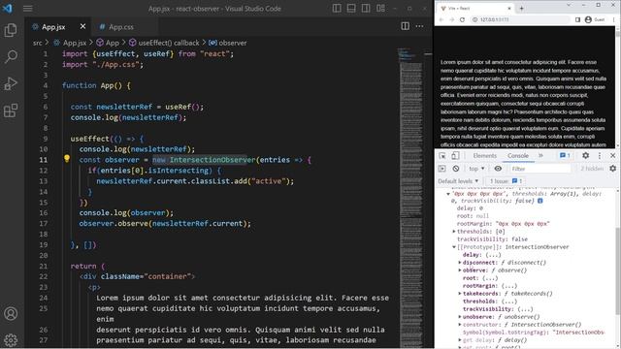621x349 pixels.
Task: Expand the takeRecords function entry
Action: click(x=459, y=294)
